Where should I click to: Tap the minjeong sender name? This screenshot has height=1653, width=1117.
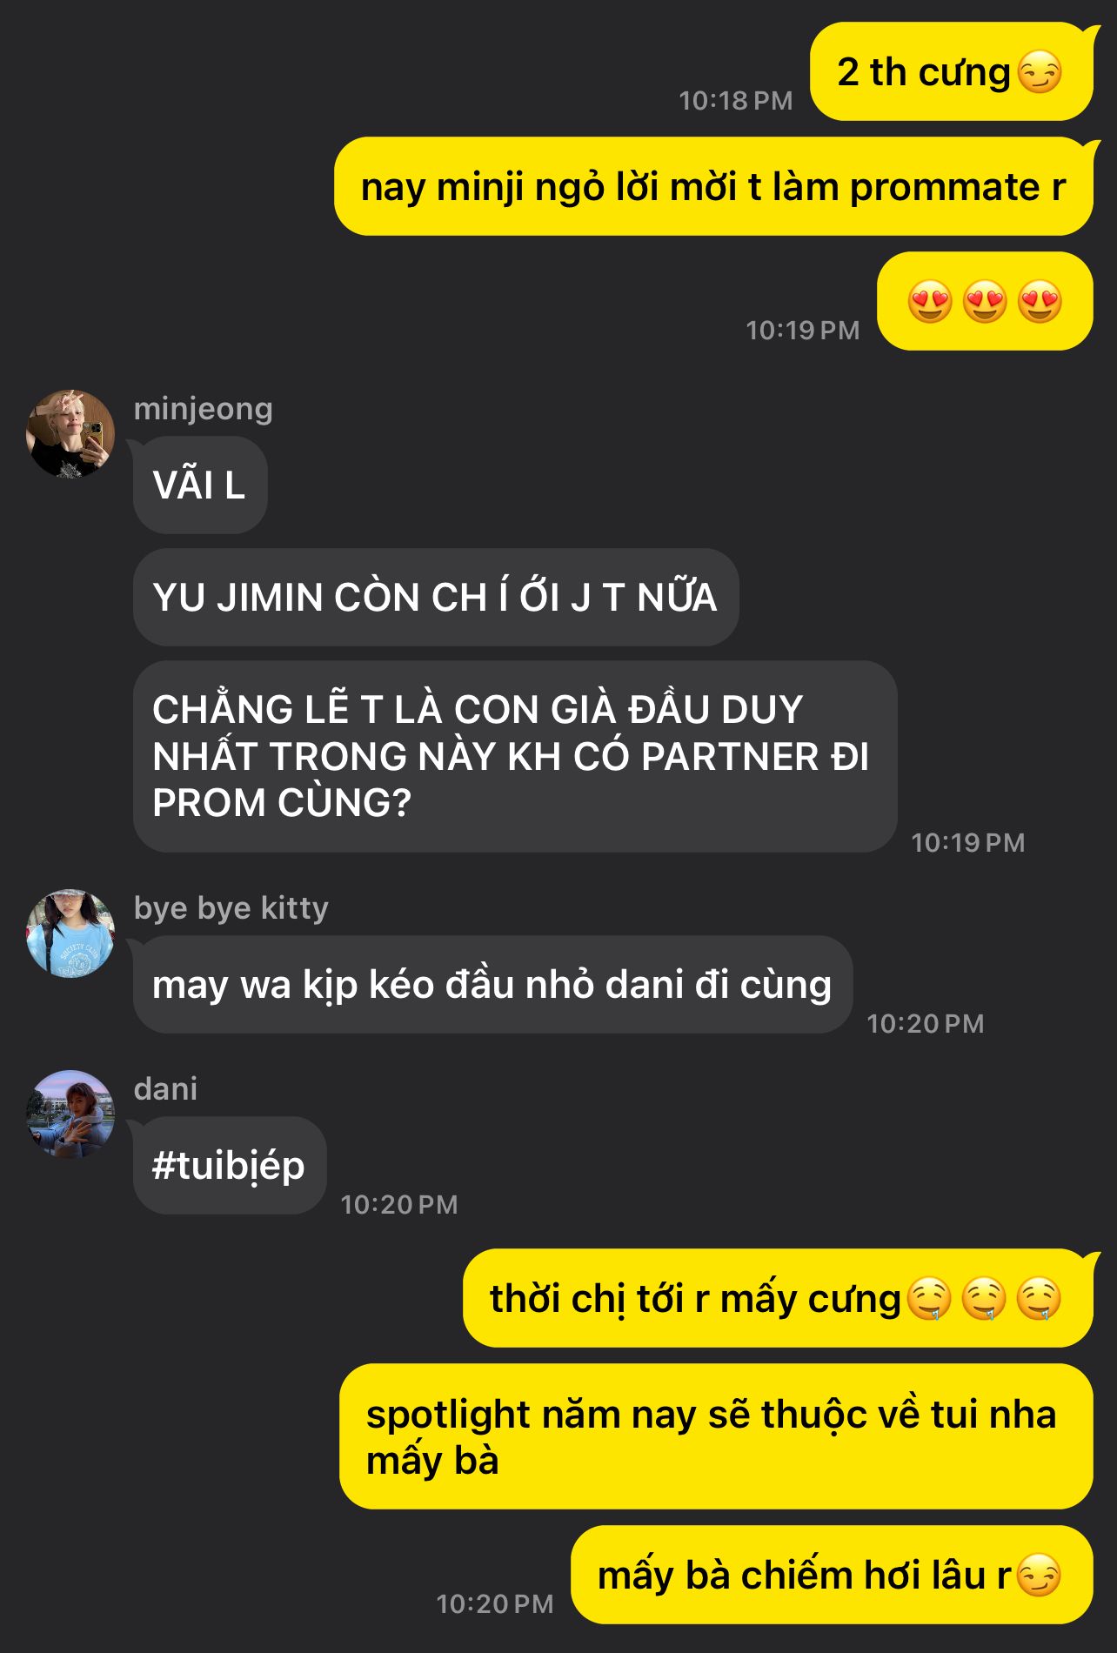tap(203, 408)
